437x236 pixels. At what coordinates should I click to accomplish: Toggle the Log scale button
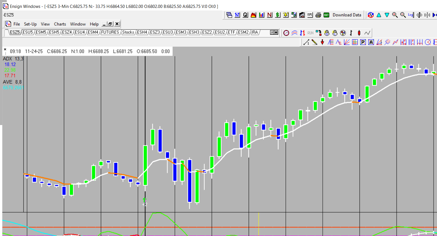point(411,15)
